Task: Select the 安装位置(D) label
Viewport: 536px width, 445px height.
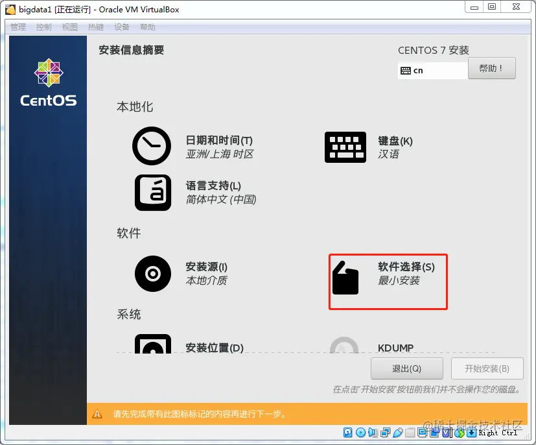Action: 215,348
